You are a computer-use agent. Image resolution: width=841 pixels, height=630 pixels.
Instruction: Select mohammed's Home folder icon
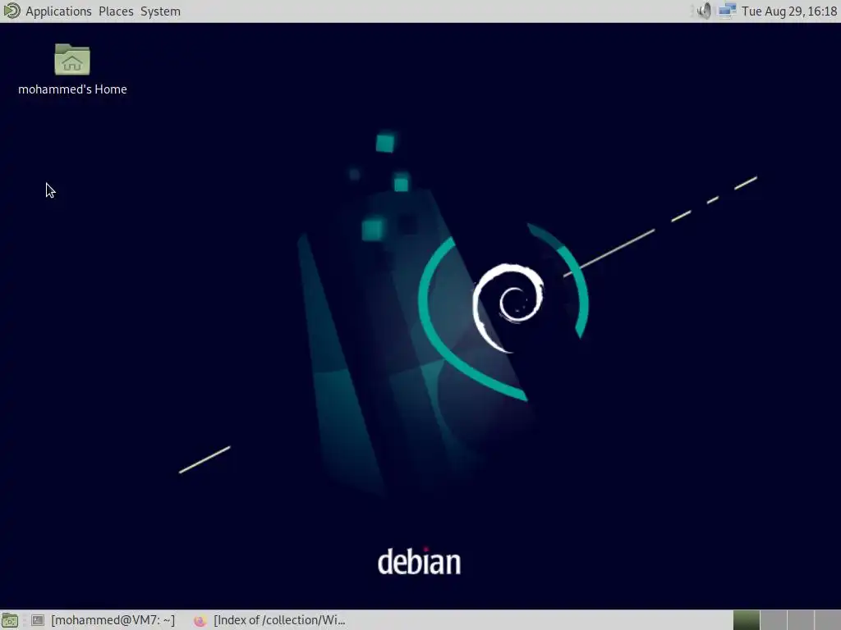click(72, 59)
